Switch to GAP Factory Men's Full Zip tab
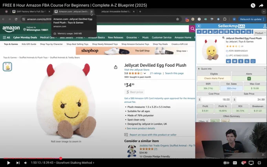The width and height of the screenshot is (267, 167). coord(31,11)
